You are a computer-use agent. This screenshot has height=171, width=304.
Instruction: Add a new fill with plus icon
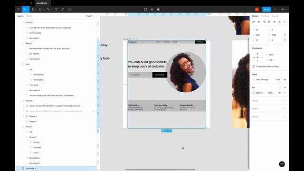point(285,87)
